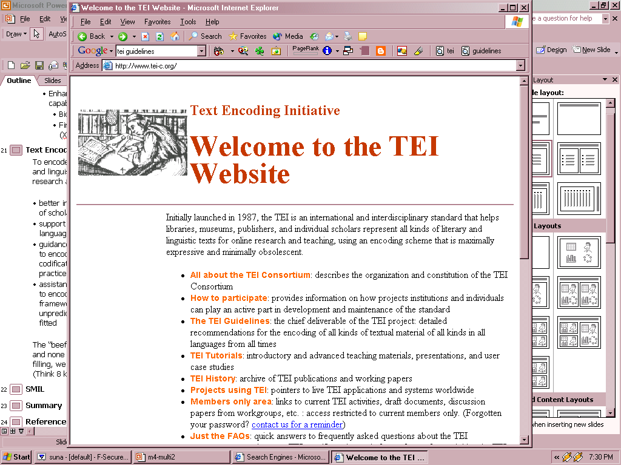Switch to the Slides tab
Image resolution: width=621 pixels, height=465 pixels.
(53, 81)
